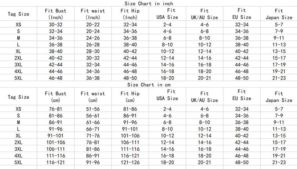Click hip value 91-101 in cm chart

[130, 129]
